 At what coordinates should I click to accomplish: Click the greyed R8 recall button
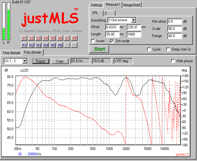(x=74, y=45)
